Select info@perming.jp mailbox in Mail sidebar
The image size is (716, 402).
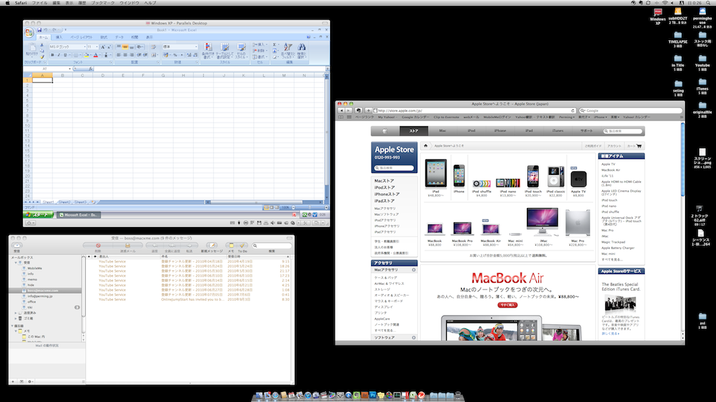(x=40, y=295)
